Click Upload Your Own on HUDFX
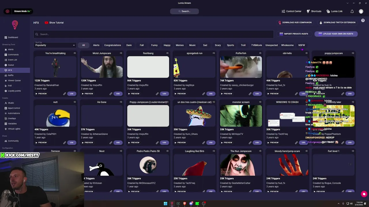 [336, 34]
